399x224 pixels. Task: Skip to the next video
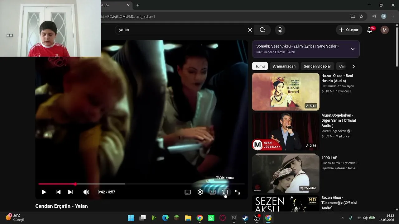tap(71, 192)
